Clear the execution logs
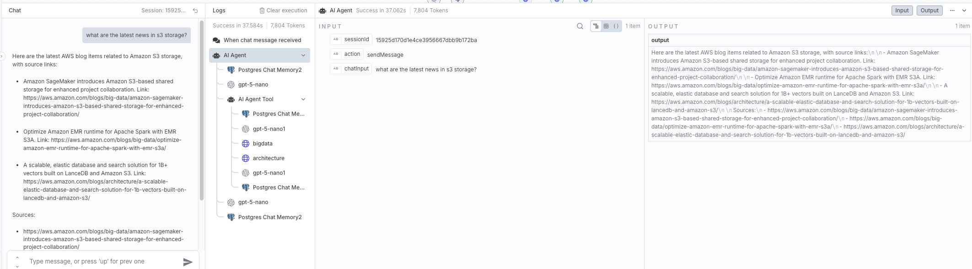The image size is (972, 269). tap(283, 11)
